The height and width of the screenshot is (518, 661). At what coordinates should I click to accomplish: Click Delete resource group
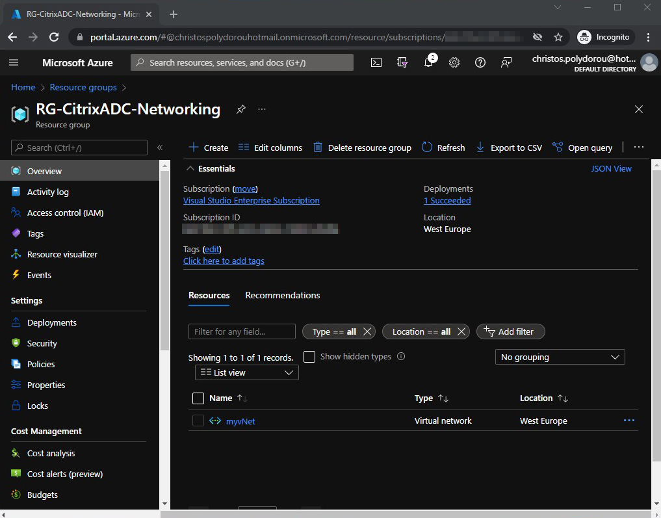[363, 148]
